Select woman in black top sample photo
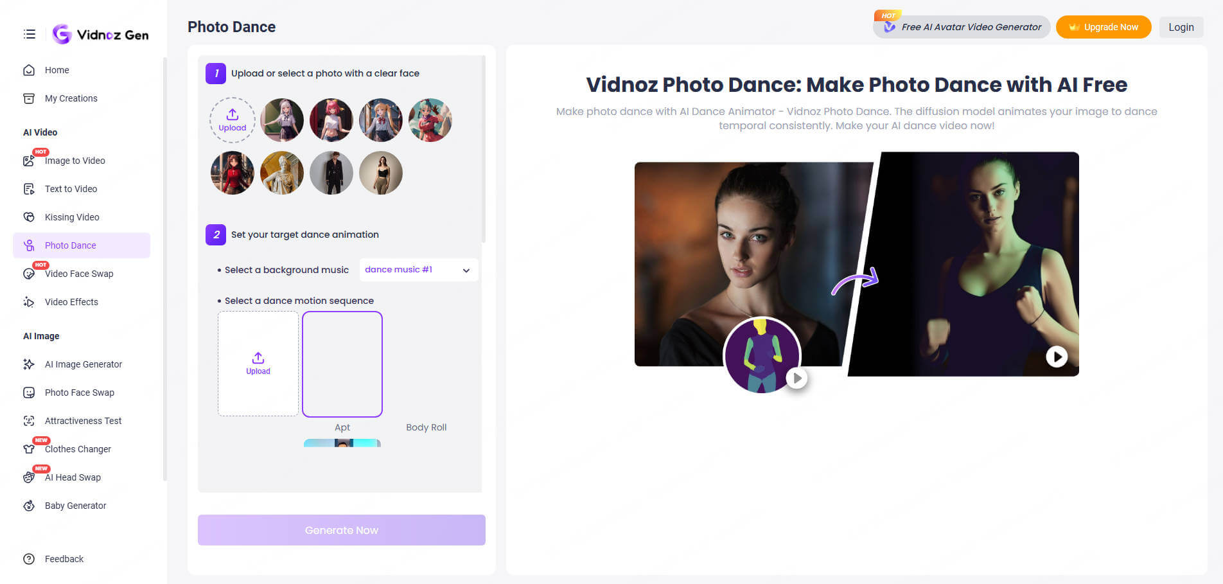The image size is (1223, 584). [x=381, y=173]
